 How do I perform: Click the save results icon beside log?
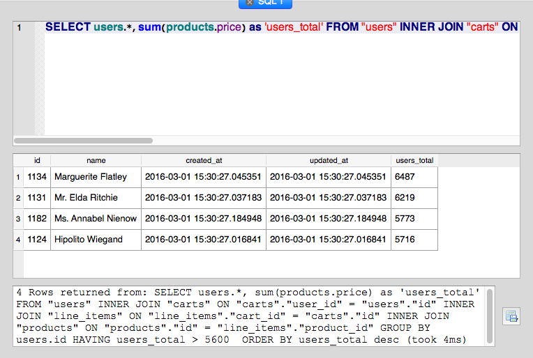[x=511, y=316]
